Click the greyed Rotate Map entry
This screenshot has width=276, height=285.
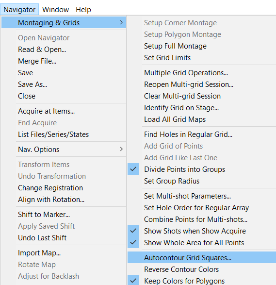64,265
